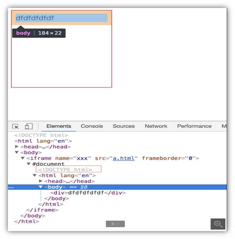Open the Console tab

(92, 126)
